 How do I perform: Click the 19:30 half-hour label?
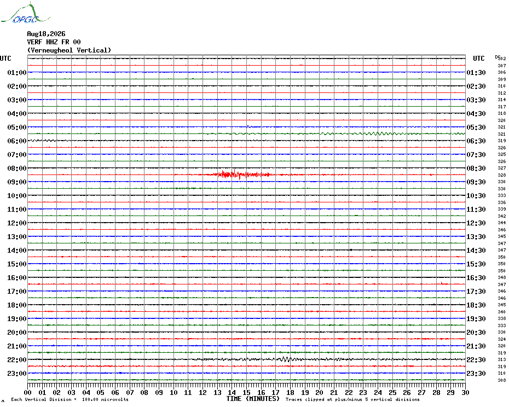(x=476, y=319)
